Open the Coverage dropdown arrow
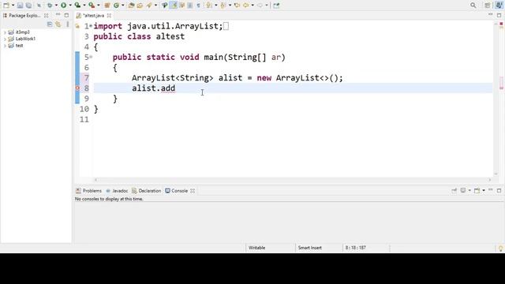 click(84, 6)
